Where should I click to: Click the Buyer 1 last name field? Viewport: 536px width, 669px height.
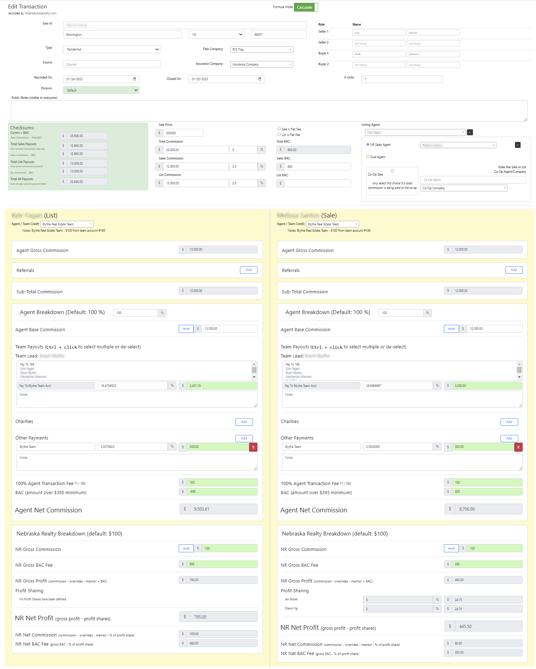(x=433, y=54)
